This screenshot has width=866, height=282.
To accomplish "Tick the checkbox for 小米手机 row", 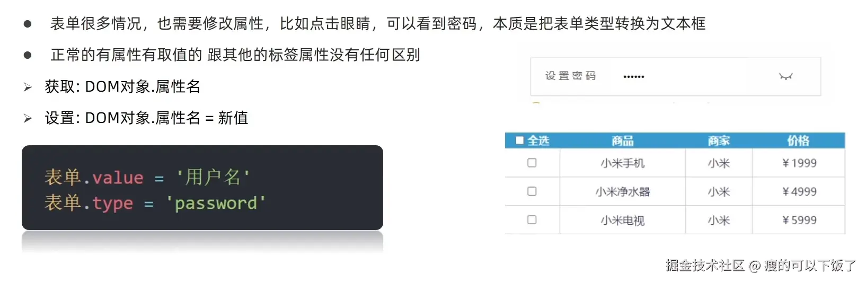I will [532, 163].
